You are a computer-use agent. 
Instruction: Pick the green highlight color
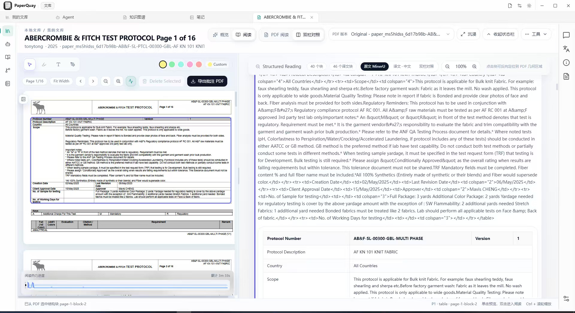pyautogui.click(x=172, y=64)
